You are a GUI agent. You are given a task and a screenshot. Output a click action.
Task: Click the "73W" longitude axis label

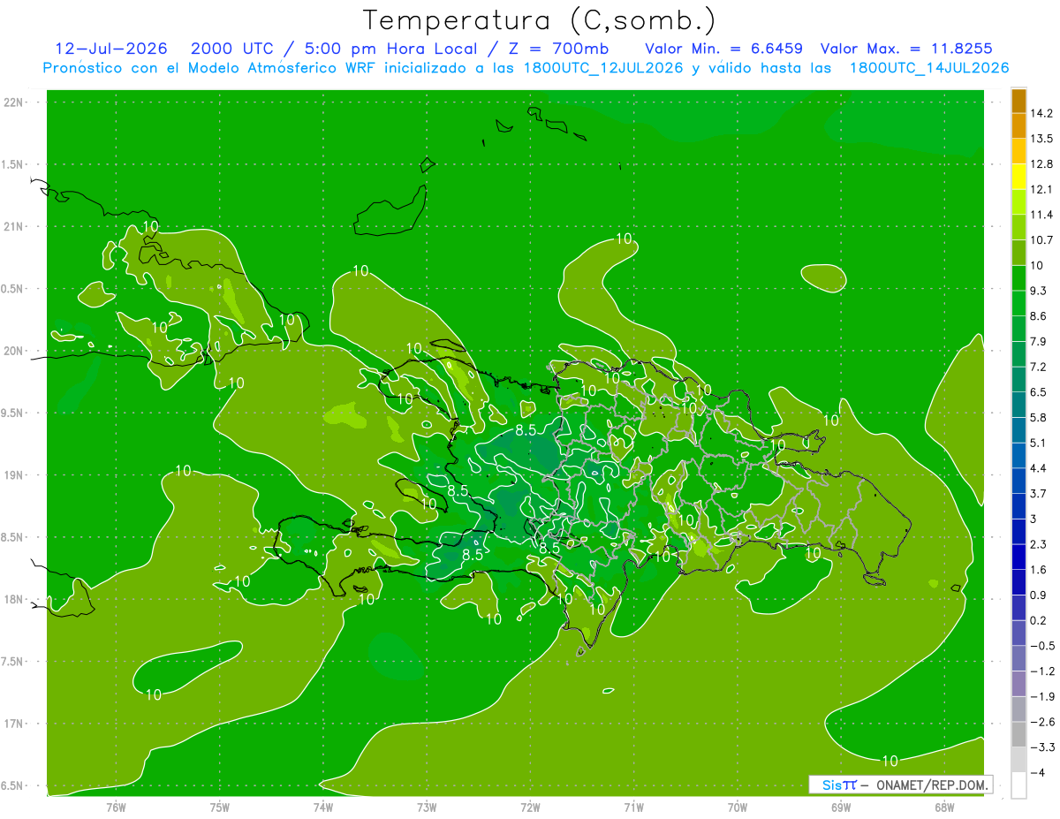coord(427,807)
